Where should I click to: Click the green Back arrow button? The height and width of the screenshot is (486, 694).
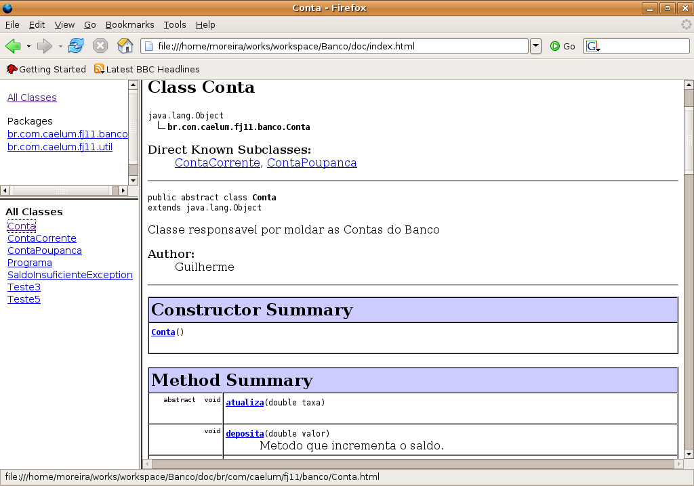13,46
